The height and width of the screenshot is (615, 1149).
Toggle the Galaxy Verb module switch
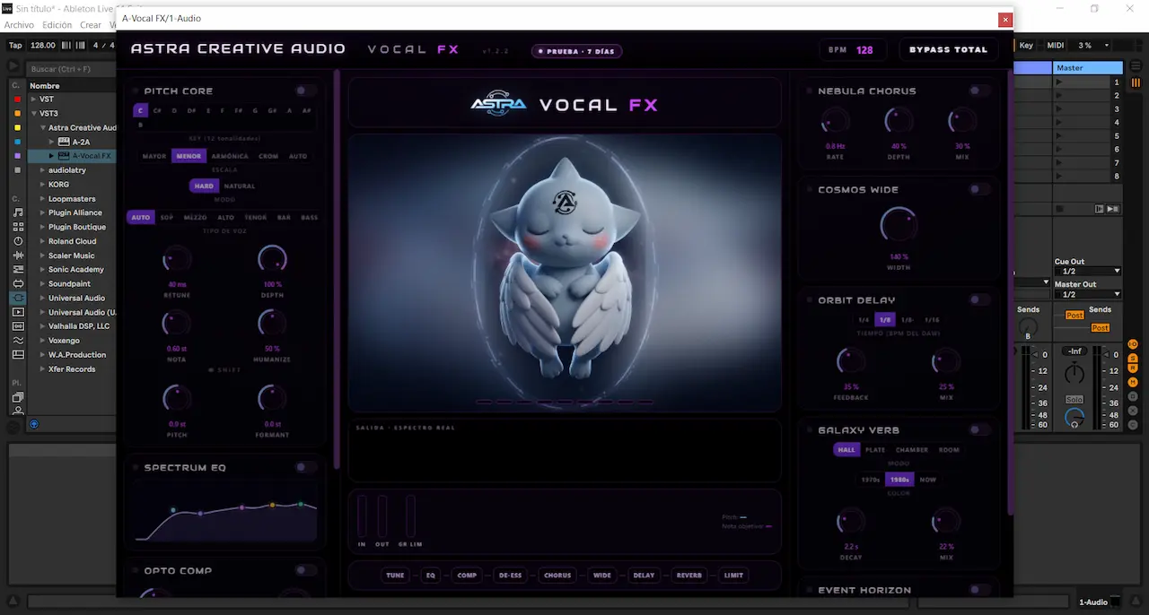(x=979, y=429)
